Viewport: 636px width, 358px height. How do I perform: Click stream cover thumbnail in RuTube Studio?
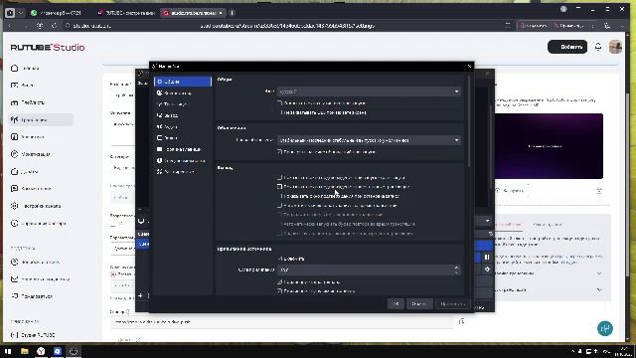tap(549, 146)
